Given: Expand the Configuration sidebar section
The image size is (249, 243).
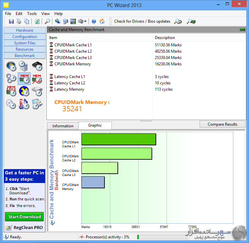Looking at the screenshot, I should point(25,37).
